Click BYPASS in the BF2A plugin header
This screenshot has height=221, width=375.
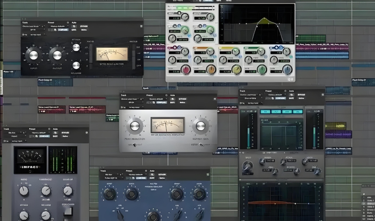tap(183, 99)
